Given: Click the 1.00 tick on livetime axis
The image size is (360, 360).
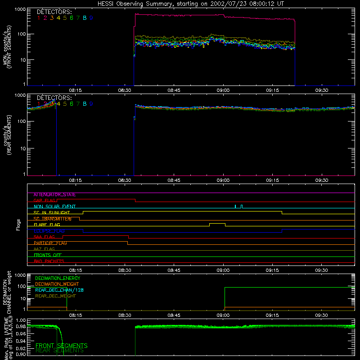Looking at the screenshot, I should tap(21, 320).
